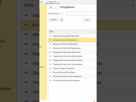Go forward with the right arrow button
The width and height of the screenshot is (136, 102).
(56, 7)
